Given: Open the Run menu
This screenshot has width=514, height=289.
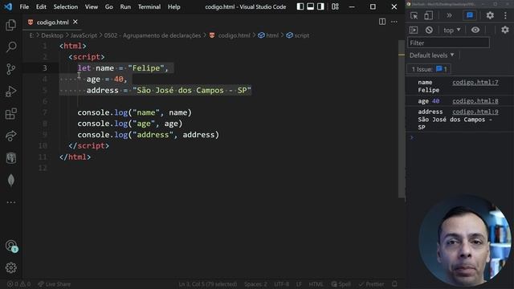Looking at the screenshot, I should click(125, 6).
